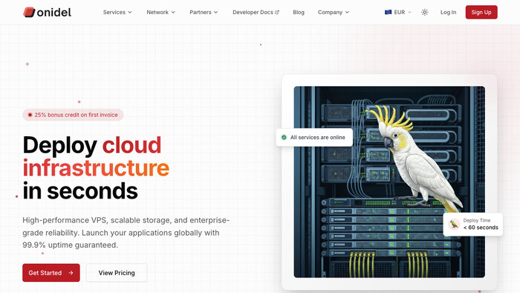Click the EU flag icon
This screenshot has height=293, width=520.
[388, 13]
